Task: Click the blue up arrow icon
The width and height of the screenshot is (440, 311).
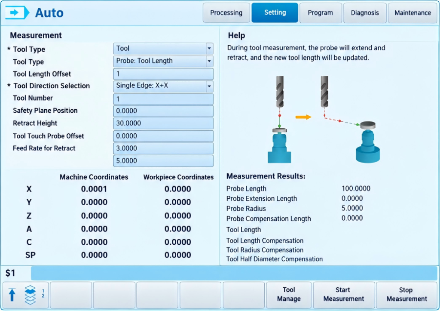Action: point(12,295)
